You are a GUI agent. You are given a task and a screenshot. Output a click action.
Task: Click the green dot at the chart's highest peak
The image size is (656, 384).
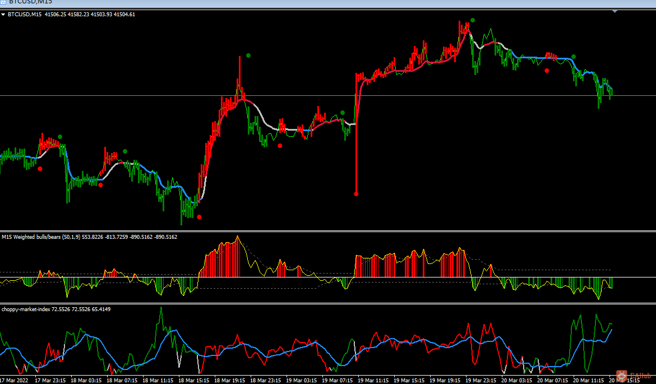click(x=473, y=20)
